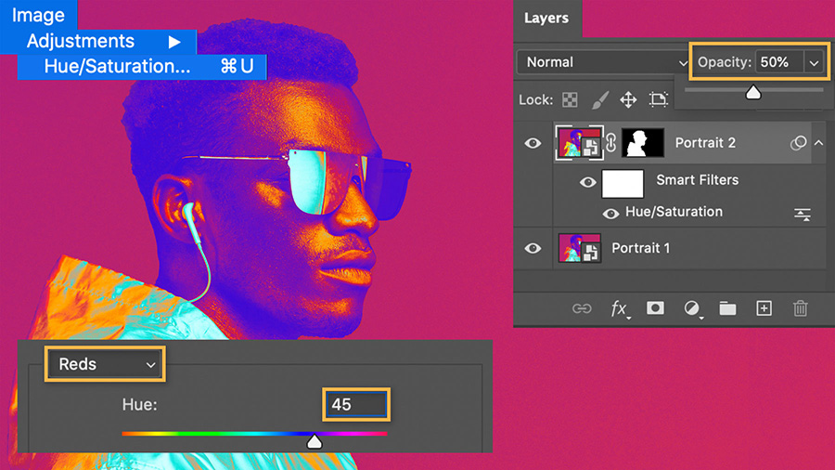Open the Normal blend mode dropdown

tap(603, 62)
